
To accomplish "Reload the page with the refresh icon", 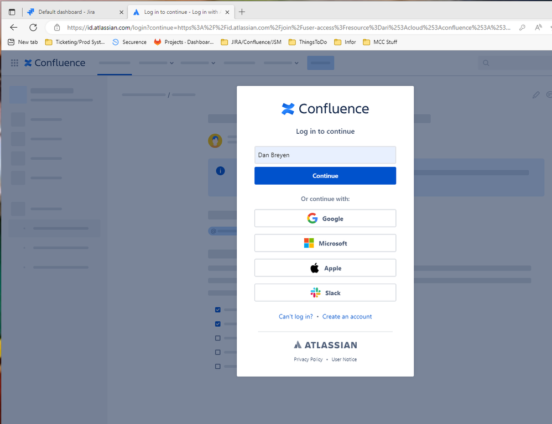I will coord(33,28).
